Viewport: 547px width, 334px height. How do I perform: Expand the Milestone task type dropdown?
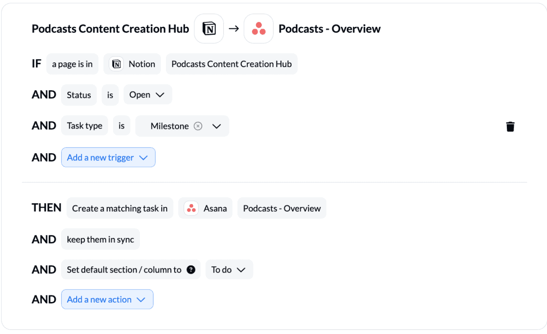click(x=217, y=126)
